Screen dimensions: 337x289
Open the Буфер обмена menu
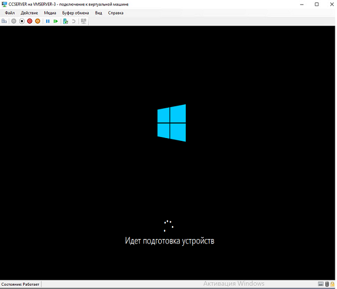pos(75,13)
